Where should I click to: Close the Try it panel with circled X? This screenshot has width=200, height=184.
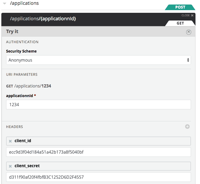[189, 32]
